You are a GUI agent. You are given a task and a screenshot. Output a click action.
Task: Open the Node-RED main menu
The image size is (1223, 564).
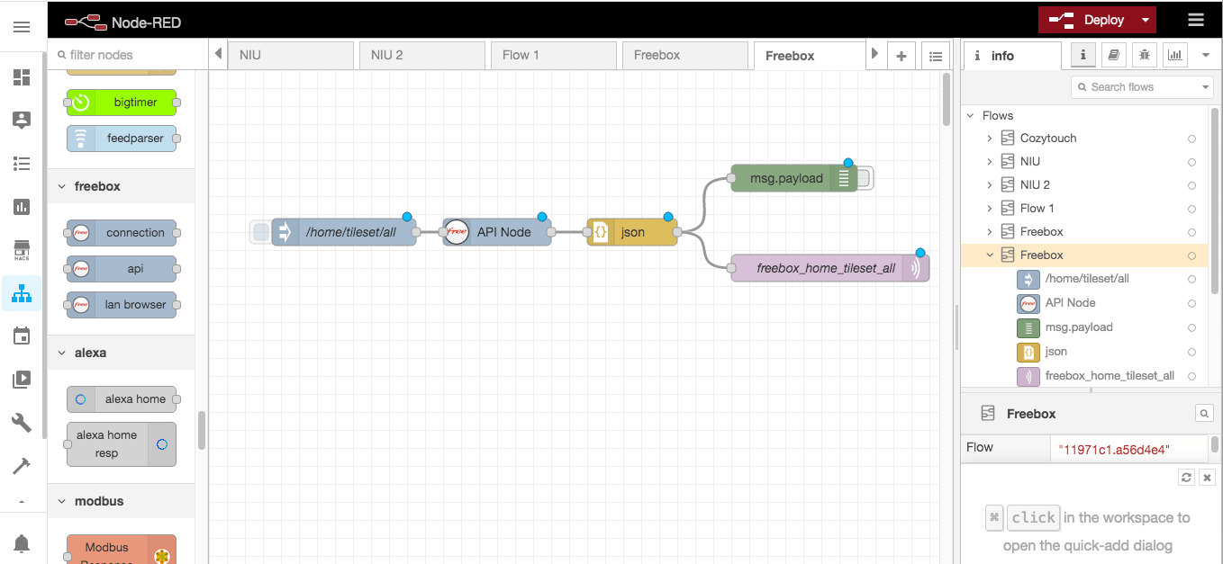pos(1196,20)
